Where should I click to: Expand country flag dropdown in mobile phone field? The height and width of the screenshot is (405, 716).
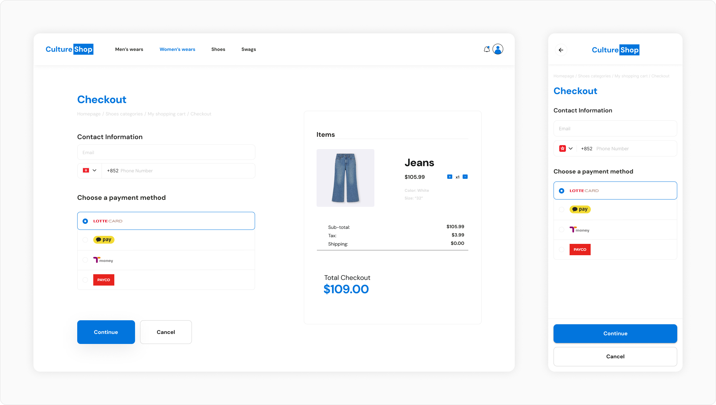pos(566,148)
